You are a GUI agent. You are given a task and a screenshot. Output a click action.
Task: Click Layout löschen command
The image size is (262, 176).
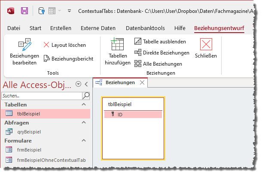(65, 45)
